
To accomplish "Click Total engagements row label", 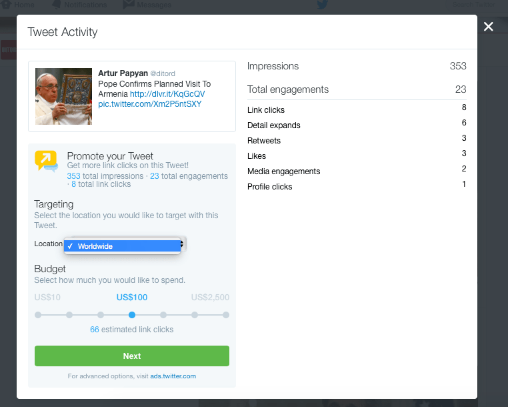I will tap(288, 89).
